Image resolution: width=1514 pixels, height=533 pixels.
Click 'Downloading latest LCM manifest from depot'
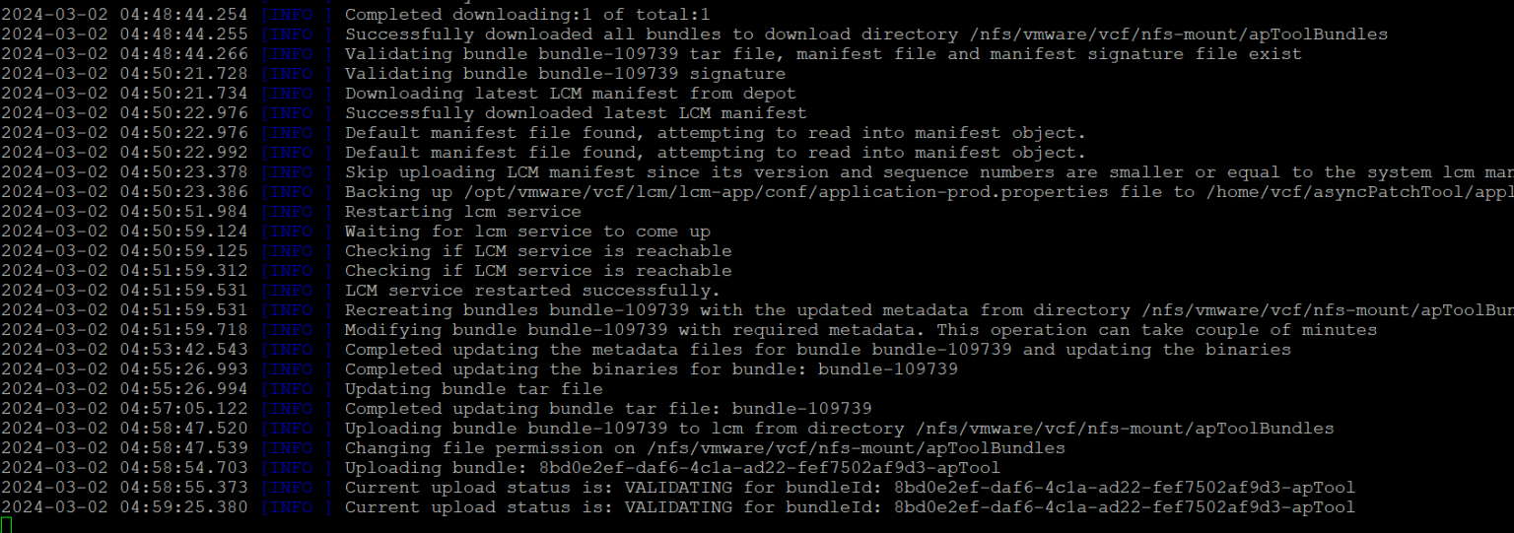click(570, 94)
